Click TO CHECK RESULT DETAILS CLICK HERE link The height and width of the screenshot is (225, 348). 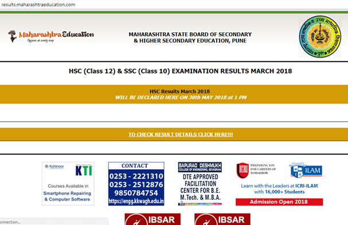pyautogui.click(x=181, y=135)
